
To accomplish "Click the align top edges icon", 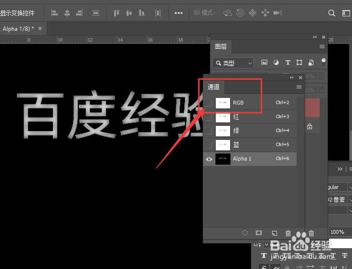I will pos(116,13).
